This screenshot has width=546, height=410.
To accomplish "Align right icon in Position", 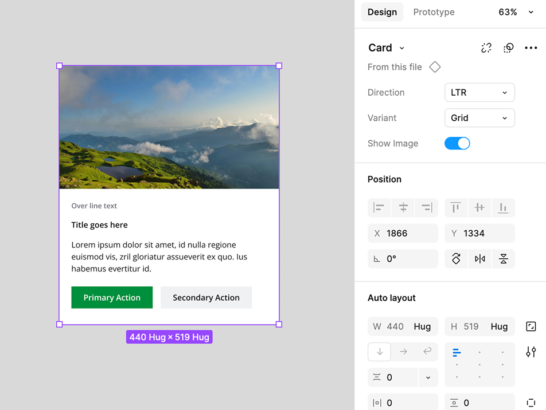I will [427, 208].
